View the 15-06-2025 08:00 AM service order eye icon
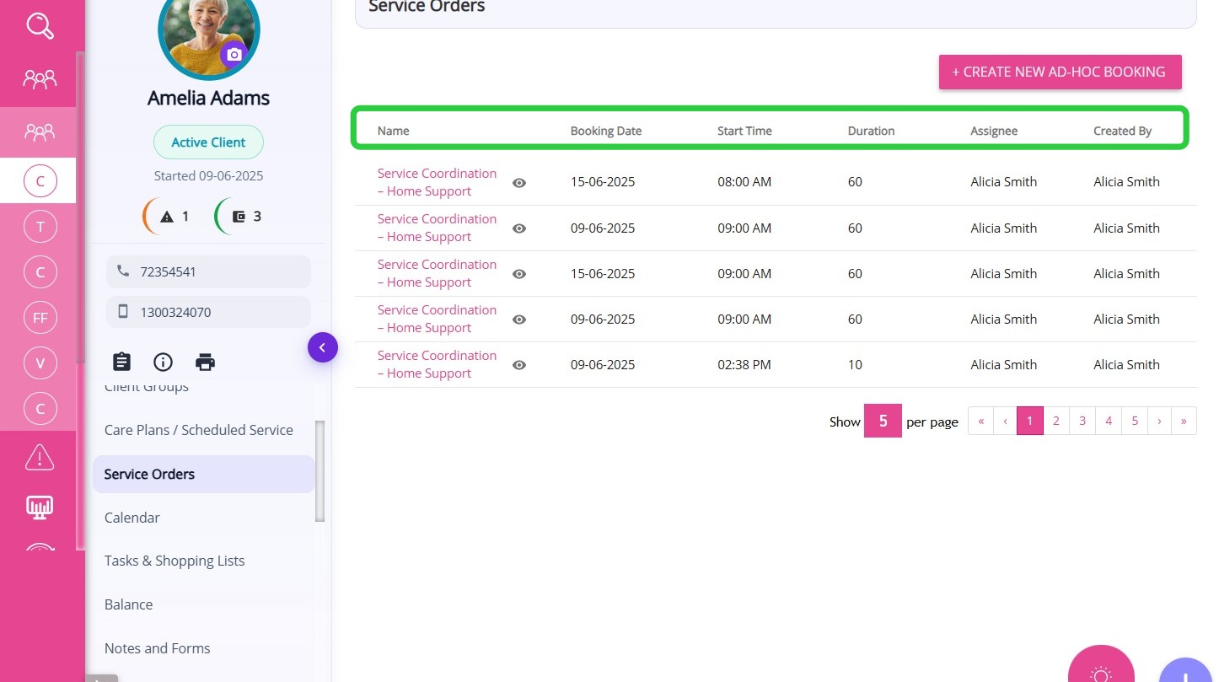Viewport: 1219px width, 682px height. [519, 183]
